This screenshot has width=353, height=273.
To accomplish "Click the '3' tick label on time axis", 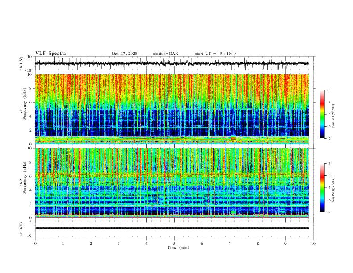I will click(119, 244).
